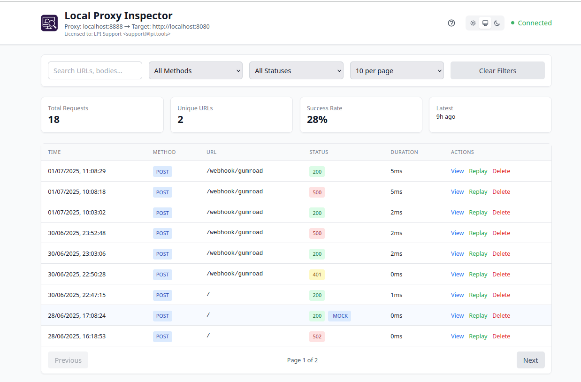Open the help question-mark icon

451,23
